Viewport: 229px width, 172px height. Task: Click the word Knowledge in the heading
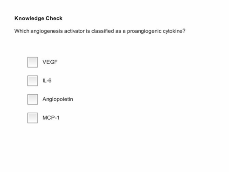click(x=29, y=18)
